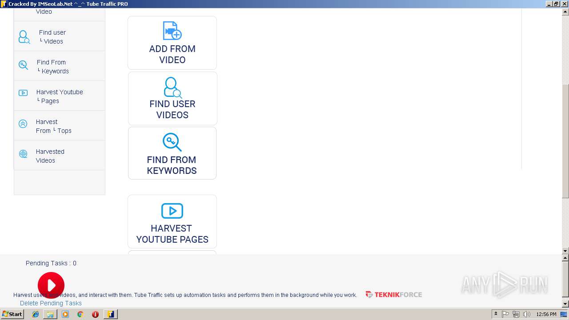Launch Google Chrome from the taskbar
569x320 pixels.
pos(80,314)
